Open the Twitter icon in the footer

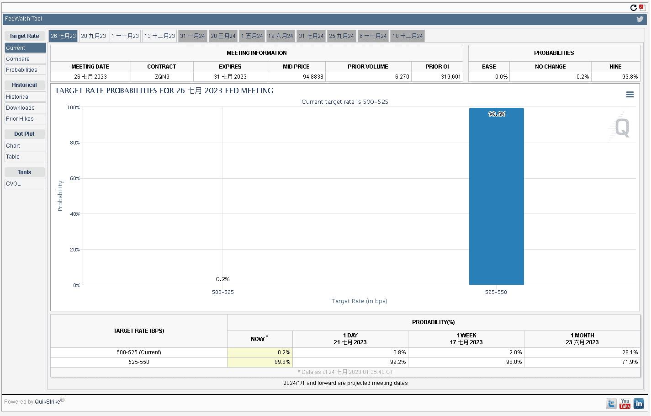[611, 404]
